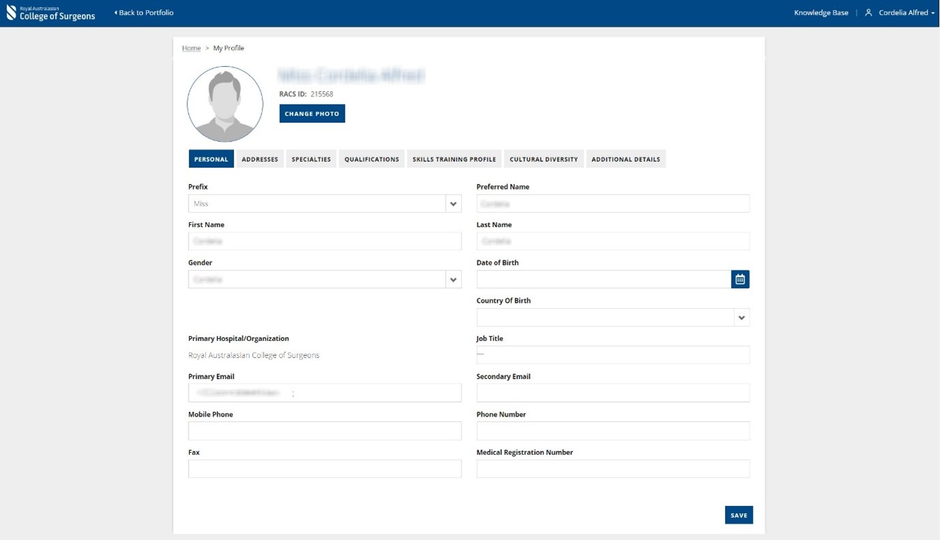The width and height of the screenshot is (940, 540).
Task: Open the Specialties tab
Action: click(311, 159)
